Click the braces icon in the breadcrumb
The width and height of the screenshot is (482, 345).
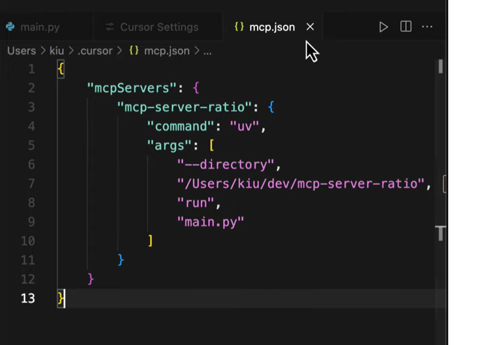134,51
